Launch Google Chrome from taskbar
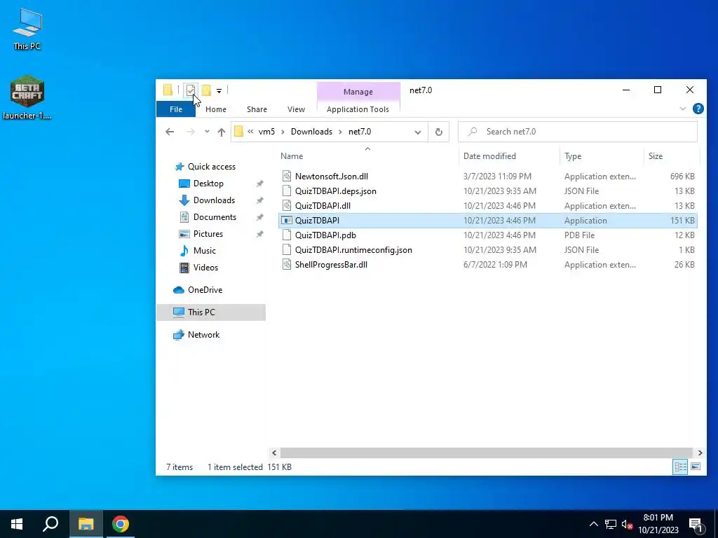The image size is (718, 538). tap(121, 524)
